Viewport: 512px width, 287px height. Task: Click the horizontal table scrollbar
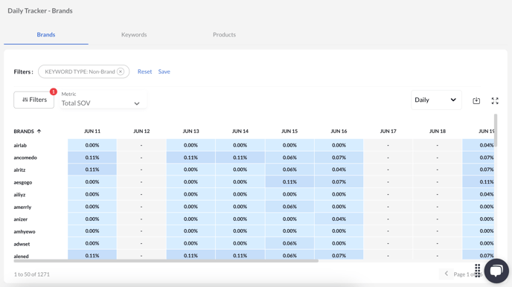166,261
